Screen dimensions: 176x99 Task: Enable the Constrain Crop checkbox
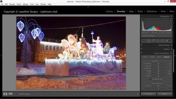(x=150, y=79)
